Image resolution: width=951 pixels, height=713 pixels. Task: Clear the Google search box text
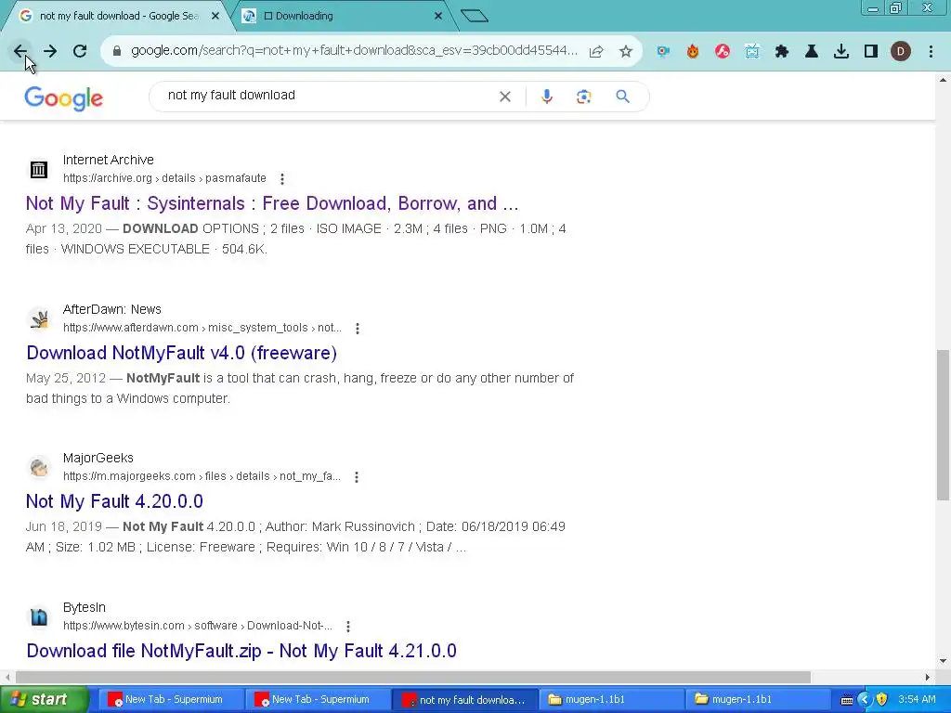[x=504, y=97]
